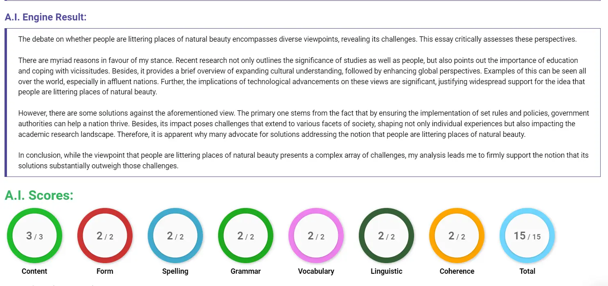Click the Content label below its score
Screen dimensions: 608x286
point(34,271)
